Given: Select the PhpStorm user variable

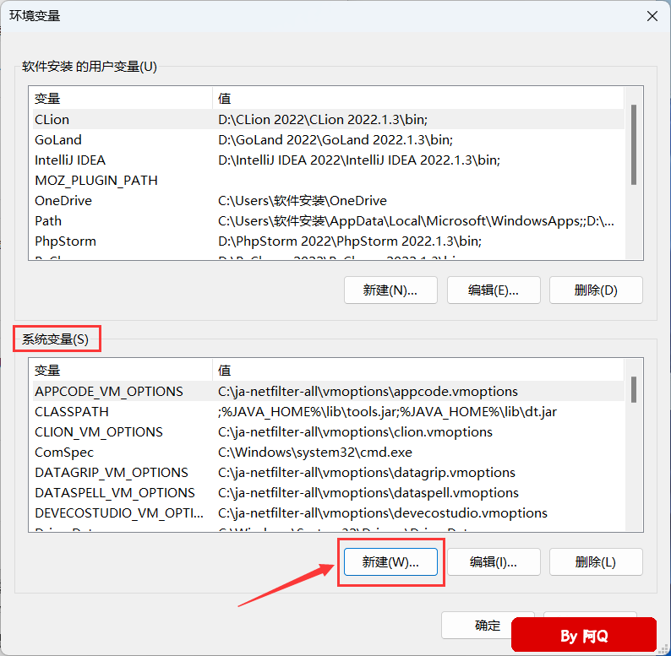Looking at the screenshot, I should 328,241.
